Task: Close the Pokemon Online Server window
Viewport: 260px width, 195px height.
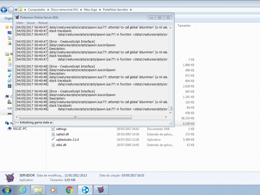Action: tap(168, 18)
